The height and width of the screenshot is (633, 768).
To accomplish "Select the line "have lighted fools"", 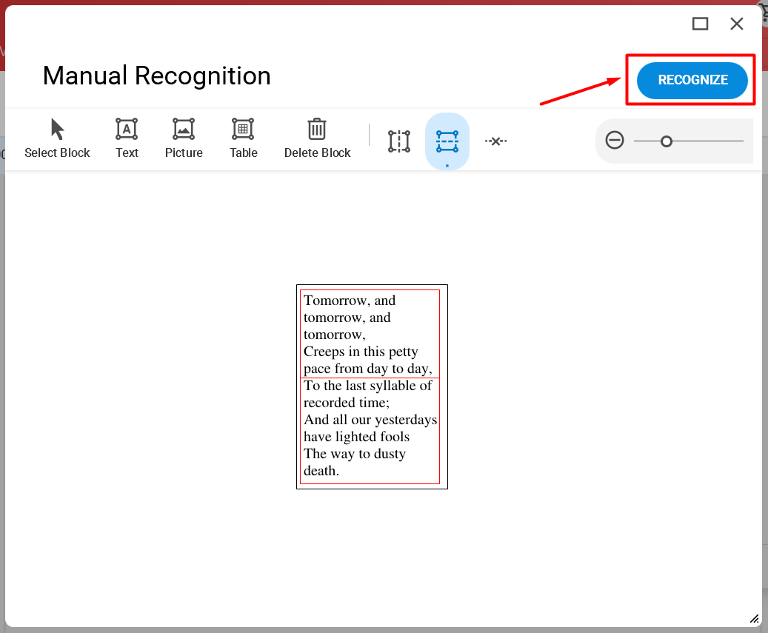I will point(356,437).
